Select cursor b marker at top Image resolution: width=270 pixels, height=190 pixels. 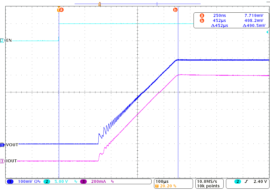click(175, 10)
